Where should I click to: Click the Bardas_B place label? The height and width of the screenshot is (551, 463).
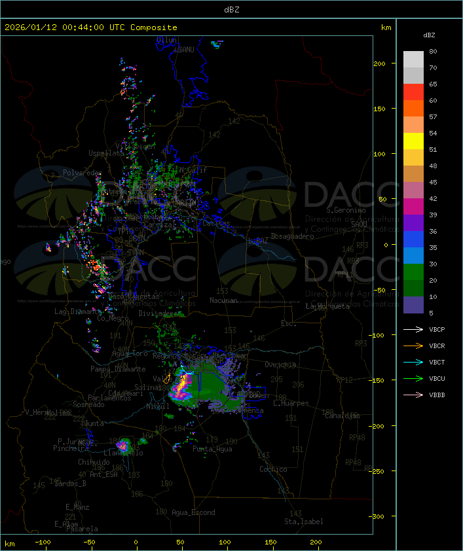click(x=70, y=484)
